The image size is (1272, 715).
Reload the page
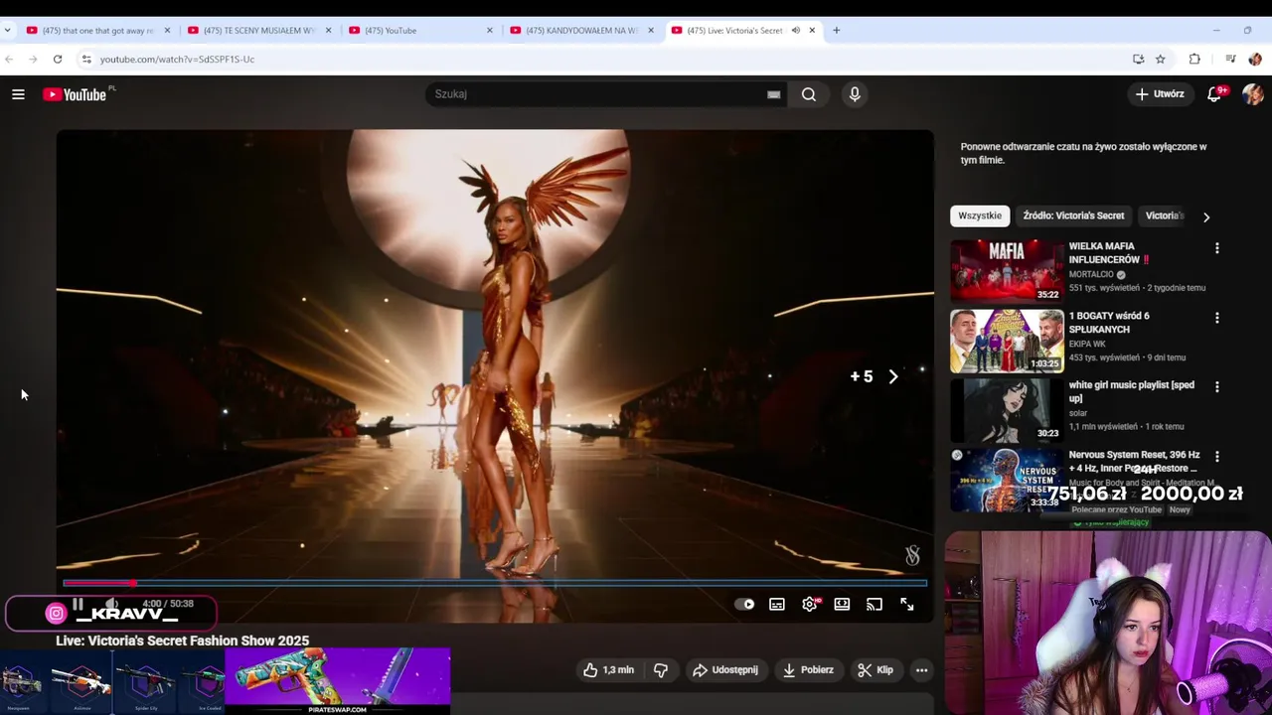click(x=58, y=60)
